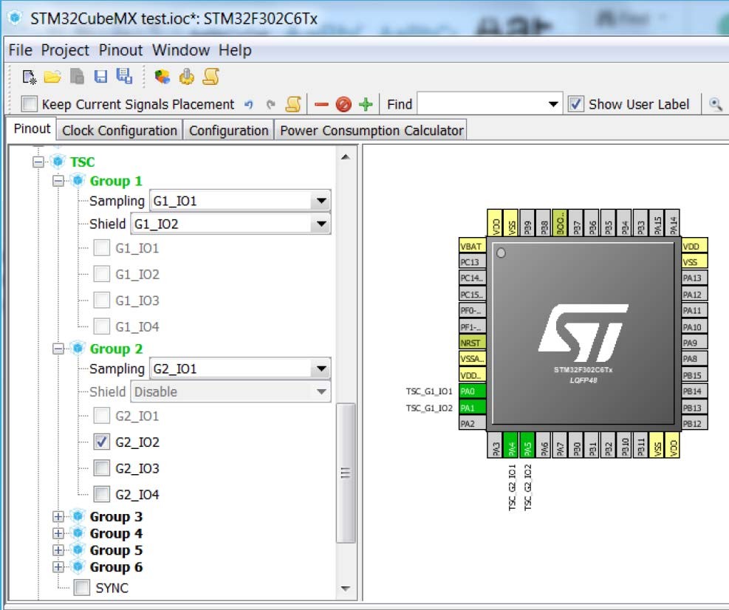Click the Group 4 cube icon

pyautogui.click(x=78, y=532)
